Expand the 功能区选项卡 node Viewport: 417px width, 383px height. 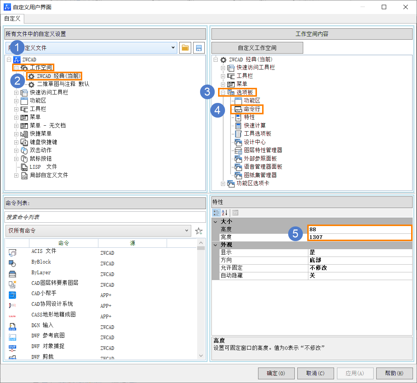223,184
